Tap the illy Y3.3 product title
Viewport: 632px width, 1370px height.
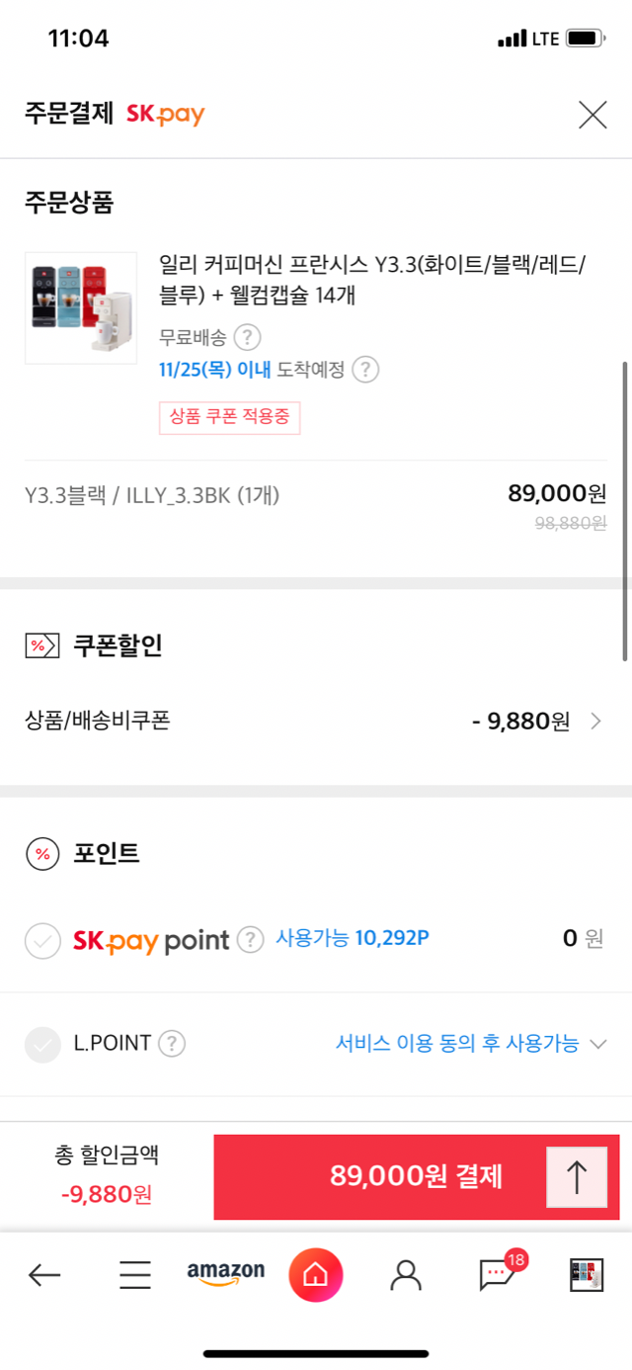[372, 280]
